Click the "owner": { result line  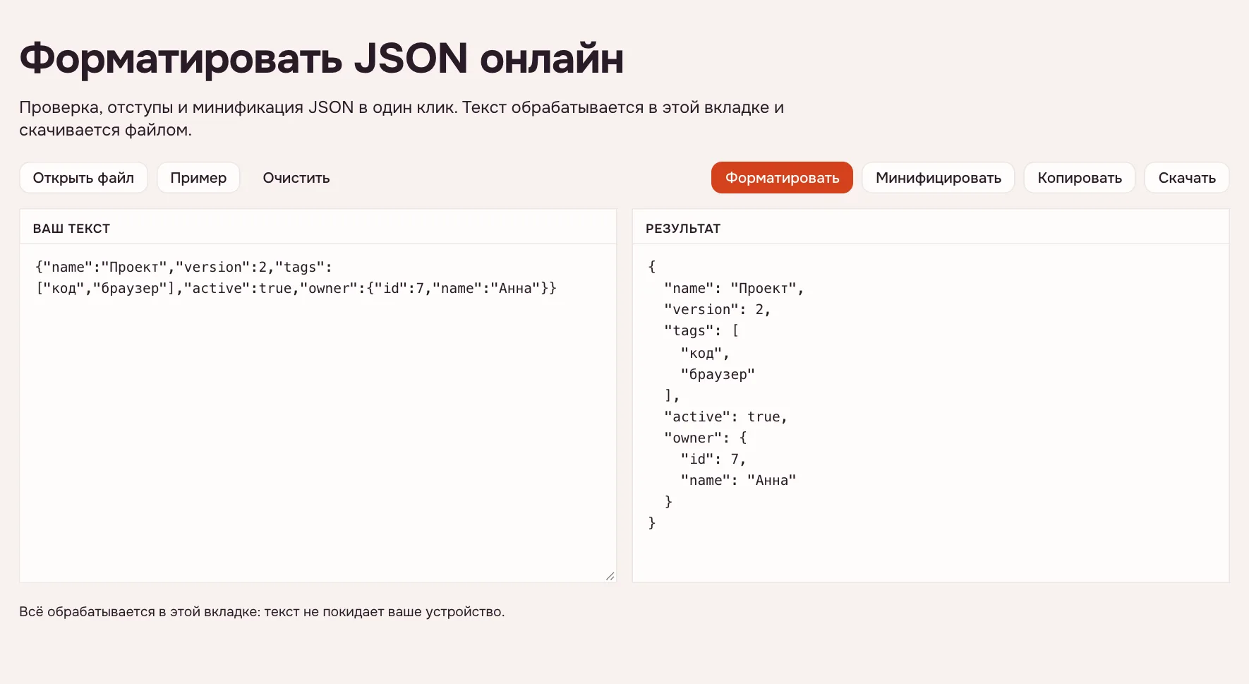706,438
